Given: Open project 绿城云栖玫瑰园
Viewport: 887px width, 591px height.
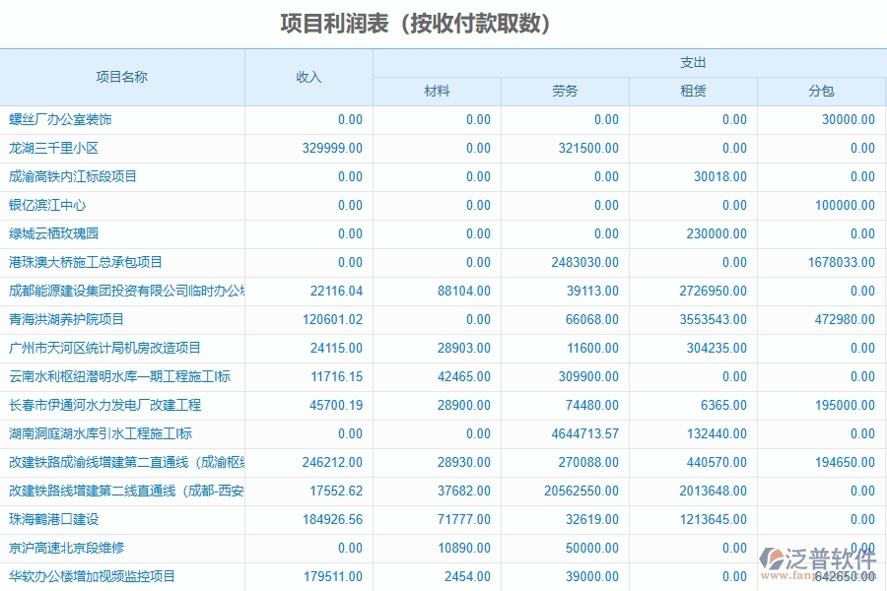Looking at the screenshot, I should [54, 233].
